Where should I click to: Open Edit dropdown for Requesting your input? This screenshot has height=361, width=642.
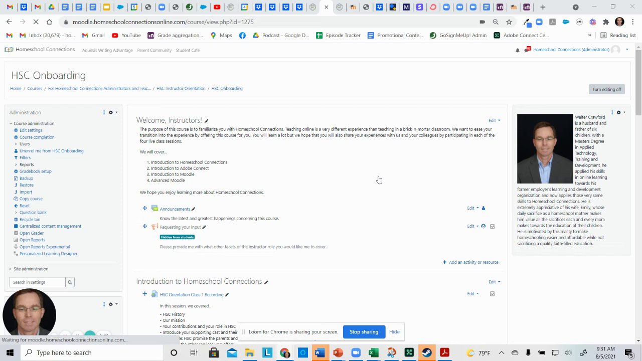pos(472,226)
